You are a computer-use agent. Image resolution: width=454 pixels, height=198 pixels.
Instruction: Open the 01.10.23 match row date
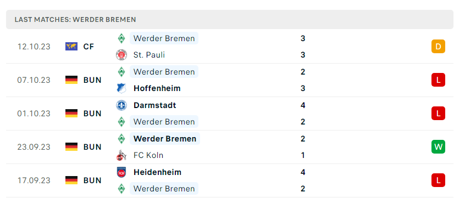click(34, 114)
